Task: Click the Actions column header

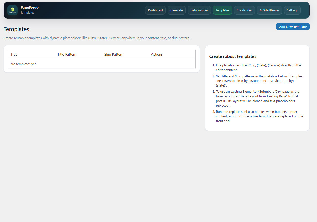Action: point(157,54)
